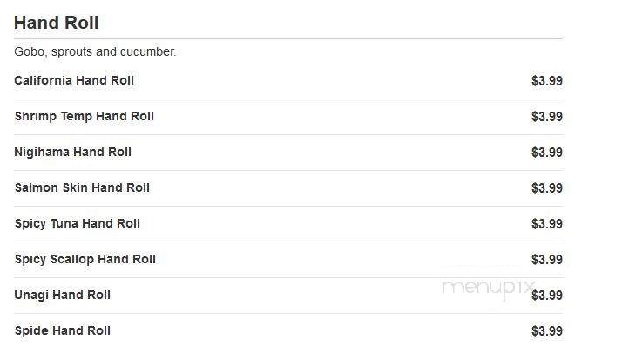Open Unagi Hand Roll entry

(62, 296)
